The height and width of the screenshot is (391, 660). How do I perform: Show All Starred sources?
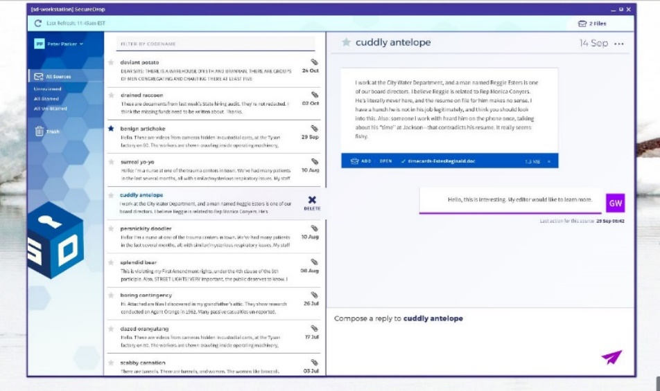[46, 99]
